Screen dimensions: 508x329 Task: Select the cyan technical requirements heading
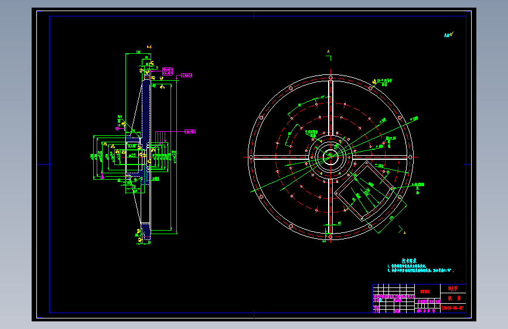click(x=409, y=261)
